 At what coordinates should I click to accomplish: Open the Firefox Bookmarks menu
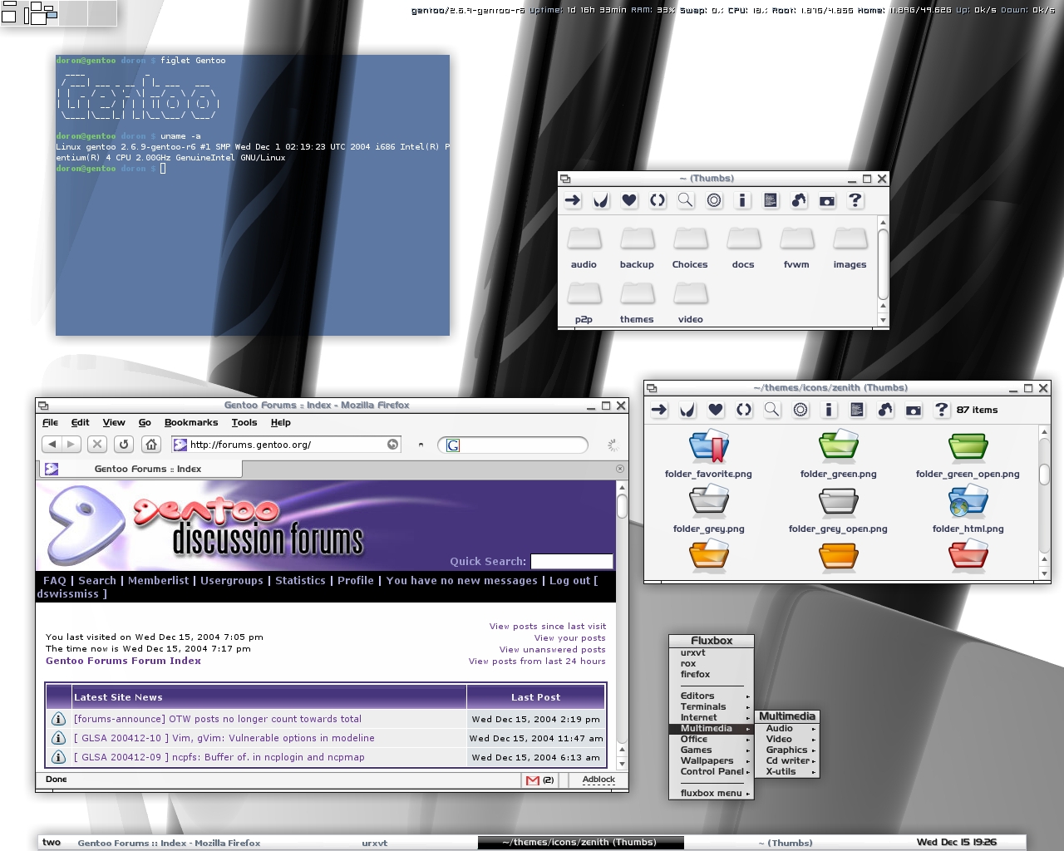pos(191,422)
